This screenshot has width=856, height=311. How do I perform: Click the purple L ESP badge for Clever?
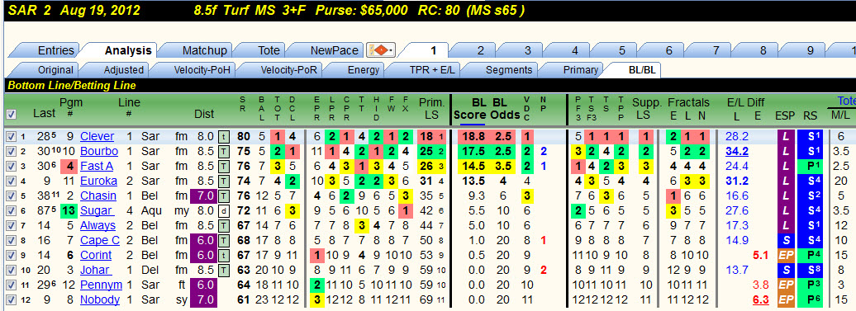[x=784, y=136]
